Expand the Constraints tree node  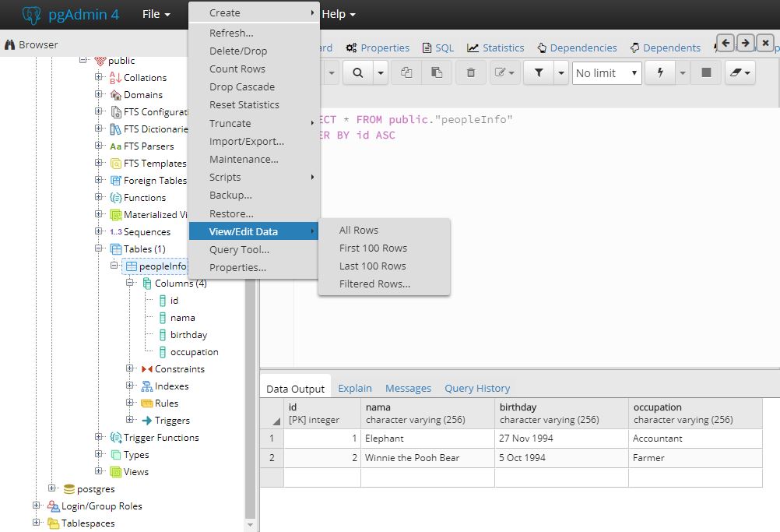click(131, 368)
